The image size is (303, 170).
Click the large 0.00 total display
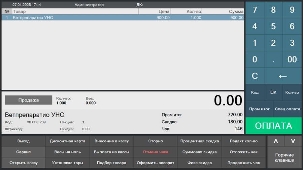coord(228,100)
